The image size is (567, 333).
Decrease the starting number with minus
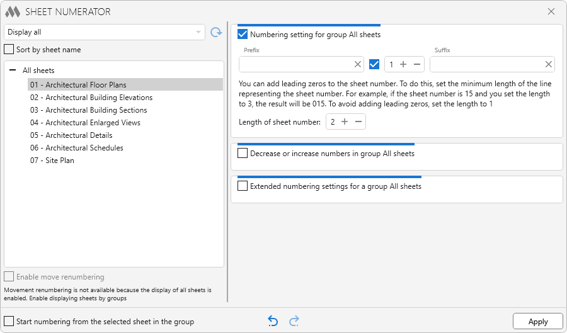tap(416, 64)
